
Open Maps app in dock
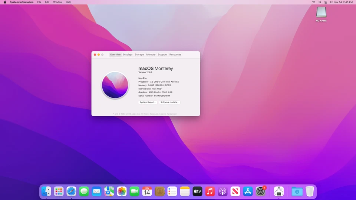109,191
